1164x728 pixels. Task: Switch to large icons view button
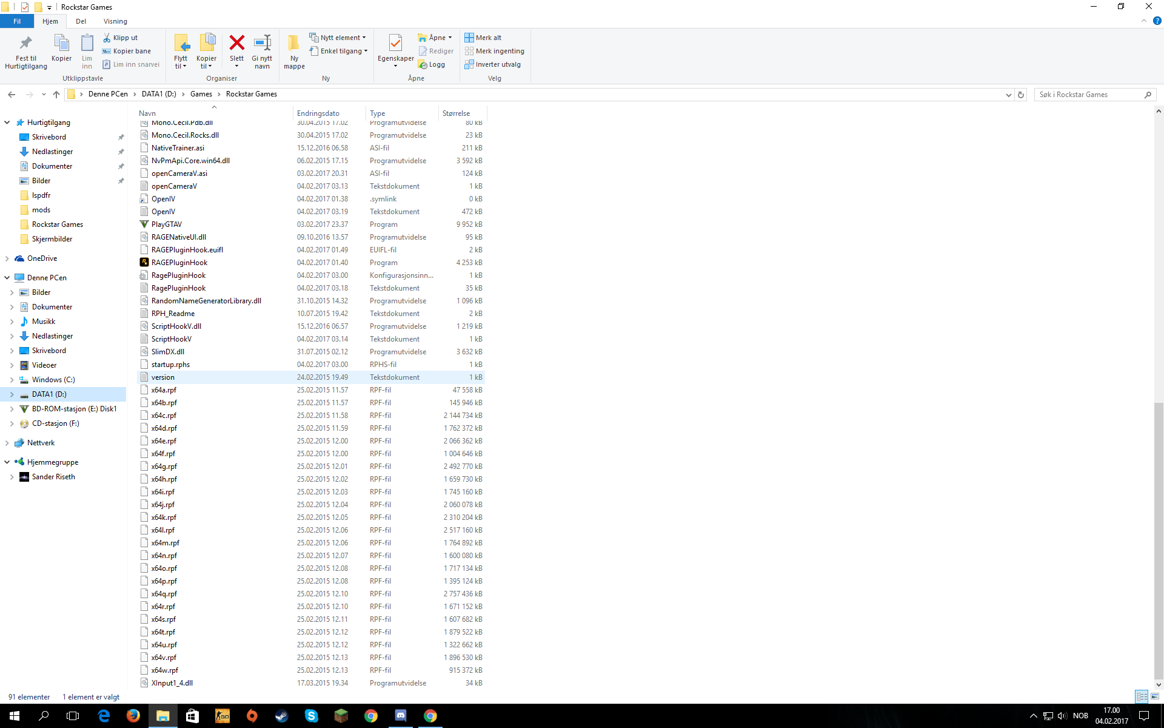tap(1155, 696)
